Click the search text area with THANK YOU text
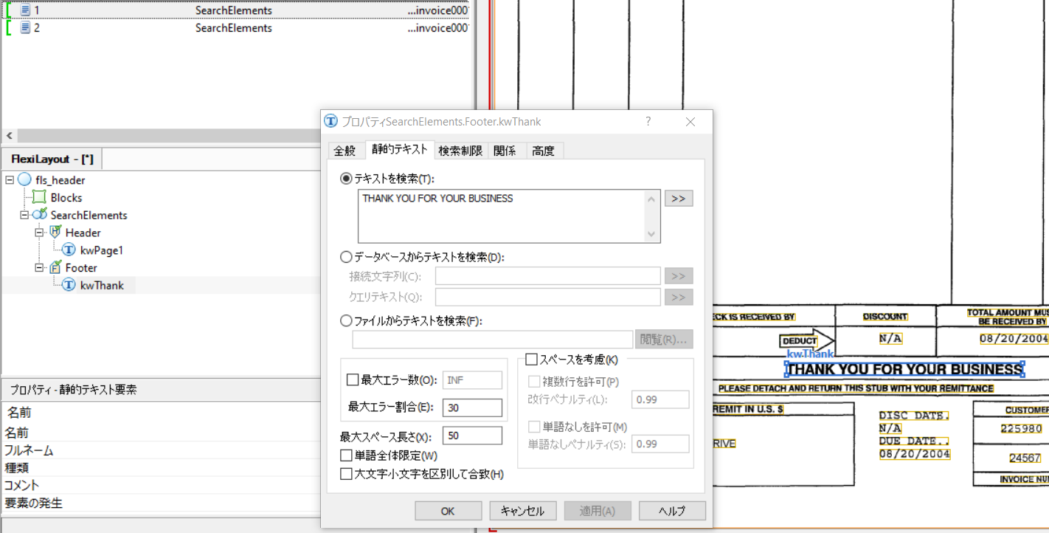1049x533 pixels. click(x=502, y=216)
